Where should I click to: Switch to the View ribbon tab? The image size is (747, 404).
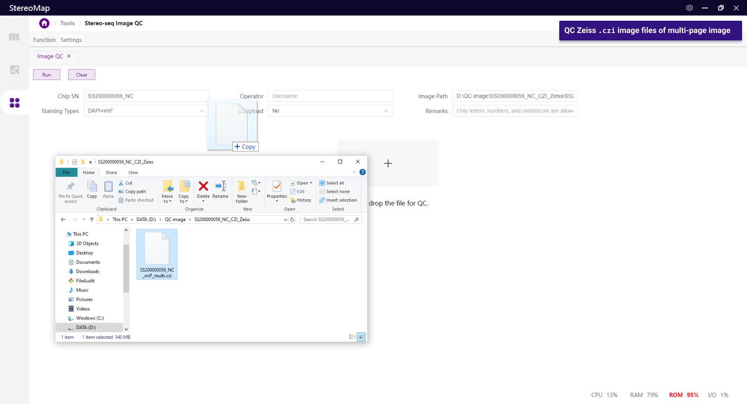point(133,173)
